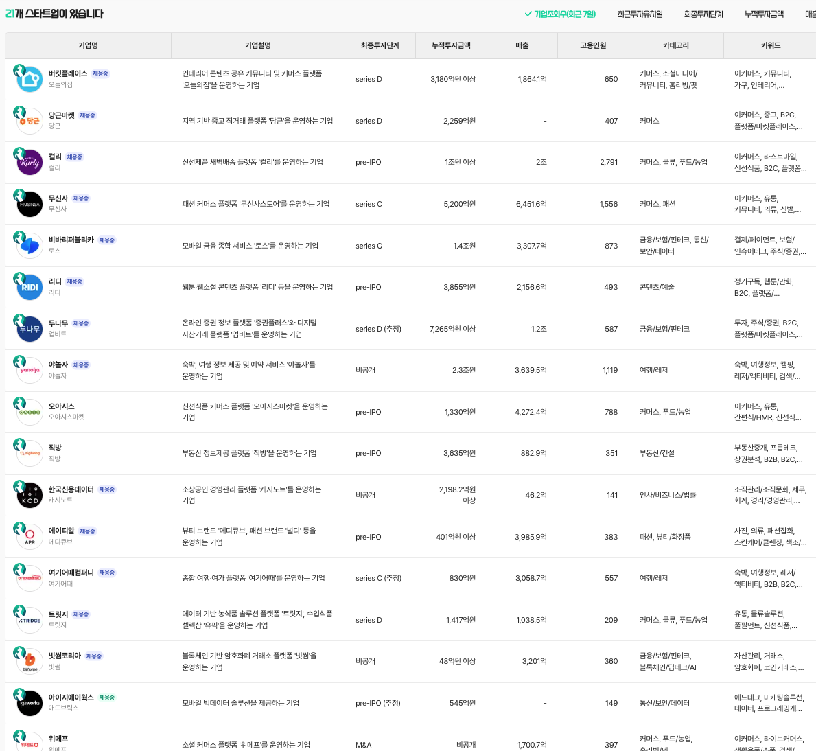Open the KCD 한국신용데이터 logo
The image size is (816, 751).
click(x=30, y=495)
